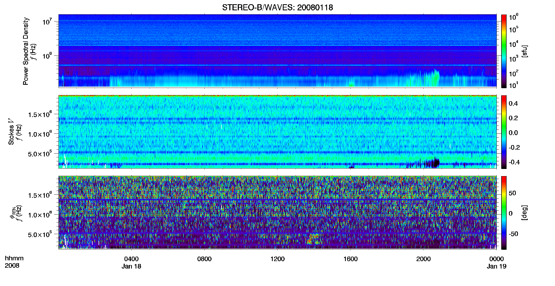Click the 1.5×10^6 tick on Stokes V axis
The height and width of the screenshot is (286, 555).
tap(40, 114)
